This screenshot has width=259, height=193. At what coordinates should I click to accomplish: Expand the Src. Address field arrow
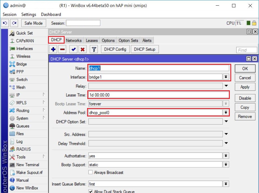click(x=226, y=134)
